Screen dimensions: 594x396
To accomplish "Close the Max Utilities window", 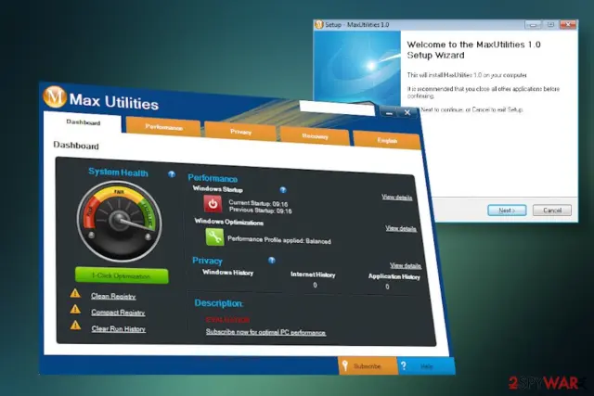I will pyautogui.click(x=407, y=112).
